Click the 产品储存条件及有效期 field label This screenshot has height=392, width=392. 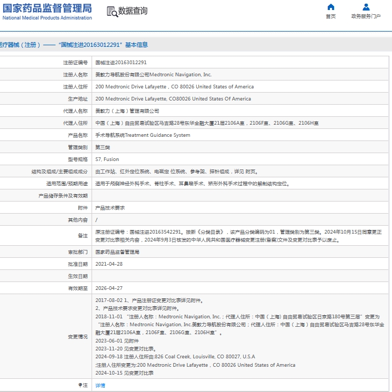coord(63,196)
